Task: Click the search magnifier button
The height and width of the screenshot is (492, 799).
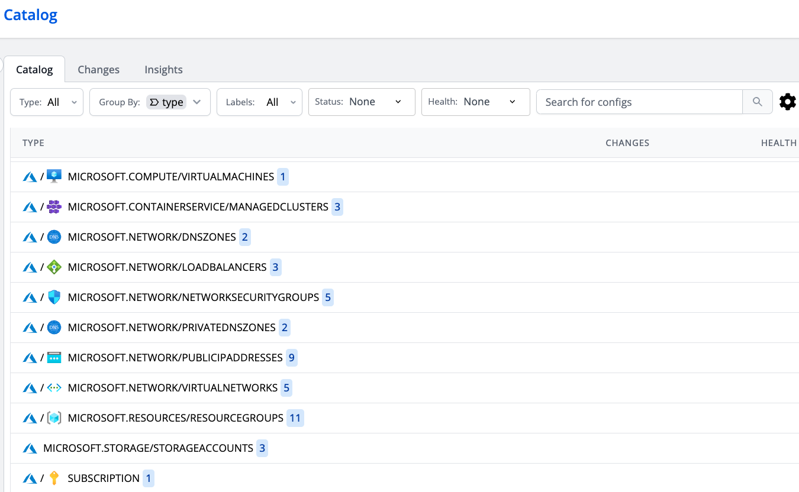Action: tap(757, 102)
